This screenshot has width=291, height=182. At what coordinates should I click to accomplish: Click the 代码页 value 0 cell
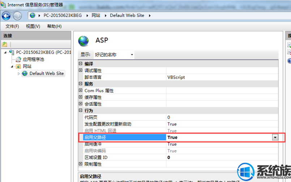(222, 117)
